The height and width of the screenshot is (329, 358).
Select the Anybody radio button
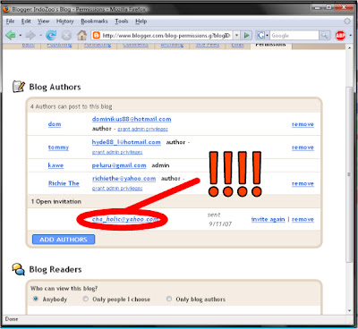pyautogui.click(x=36, y=299)
